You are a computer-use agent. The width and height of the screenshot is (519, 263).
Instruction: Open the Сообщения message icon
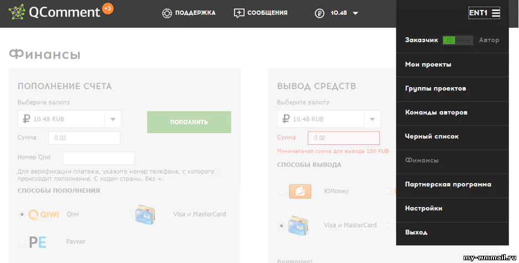tap(239, 13)
